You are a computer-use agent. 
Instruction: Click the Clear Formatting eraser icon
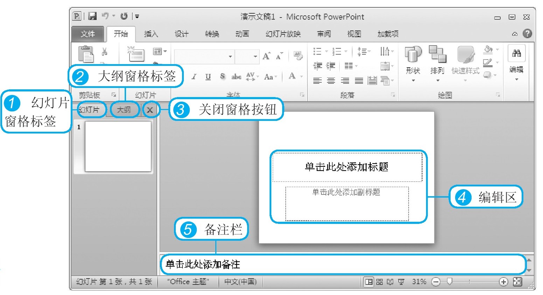pyautogui.click(x=298, y=55)
